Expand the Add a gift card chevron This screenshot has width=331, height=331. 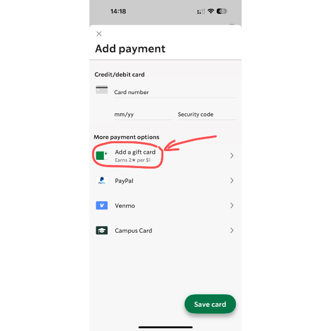coord(232,156)
